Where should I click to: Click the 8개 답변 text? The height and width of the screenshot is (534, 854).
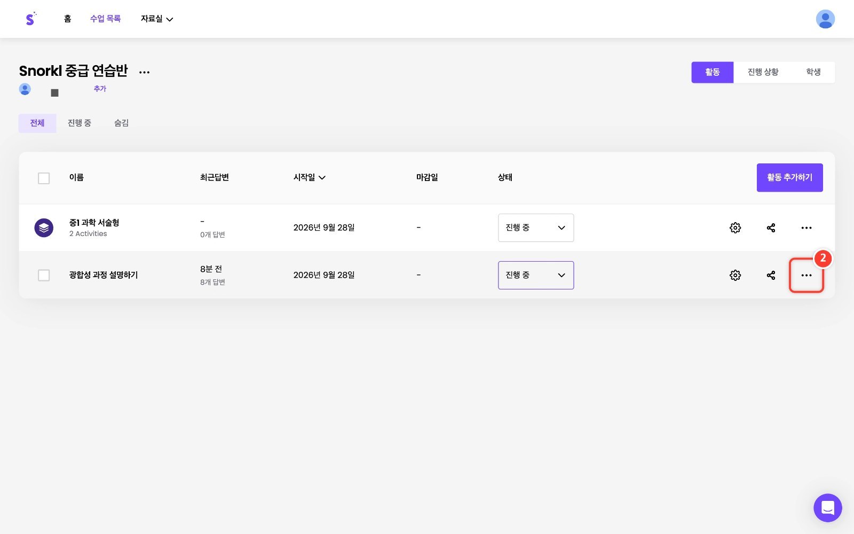tap(212, 282)
